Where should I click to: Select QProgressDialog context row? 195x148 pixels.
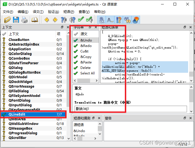[34, 133]
